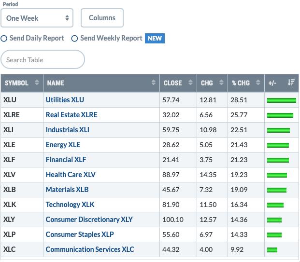Click the Period dropdown up-down arrows
Viewport: 300px width, 262px height.
tap(67, 18)
